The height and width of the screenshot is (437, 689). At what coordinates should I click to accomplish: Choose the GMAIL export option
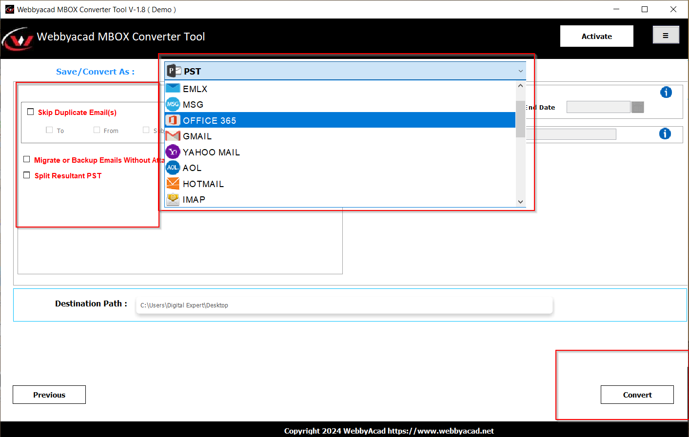pos(197,136)
